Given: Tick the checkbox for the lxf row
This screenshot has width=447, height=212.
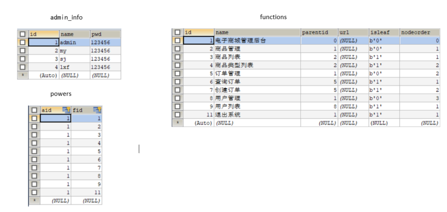Looking at the screenshot, I should (x=23, y=67).
